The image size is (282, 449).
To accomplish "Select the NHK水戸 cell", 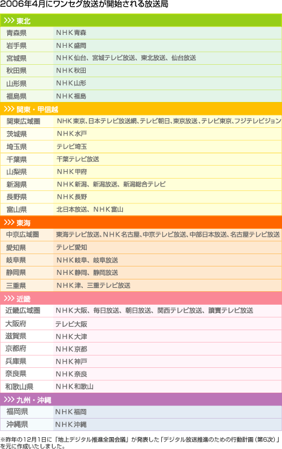I will 168,134.
